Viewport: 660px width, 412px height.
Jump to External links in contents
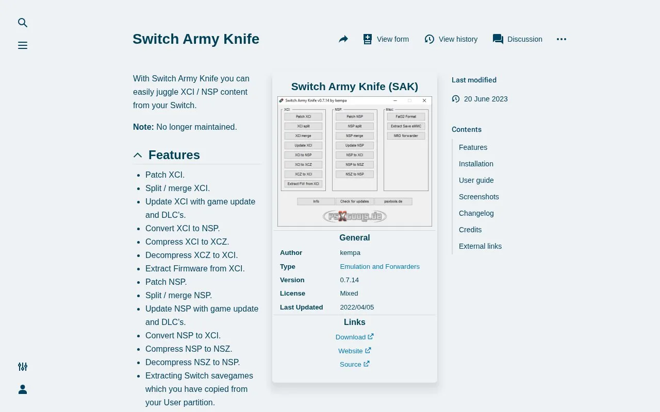pyautogui.click(x=480, y=246)
